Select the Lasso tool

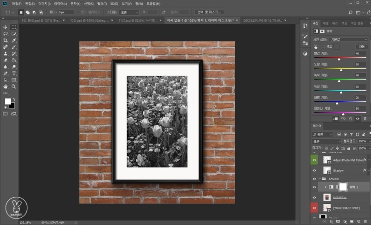click(6, 34)
